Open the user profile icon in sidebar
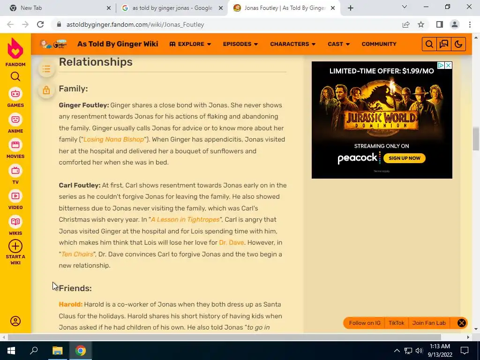Image resolution: width=480 pixels, height=360 pixels. (15, 321)
